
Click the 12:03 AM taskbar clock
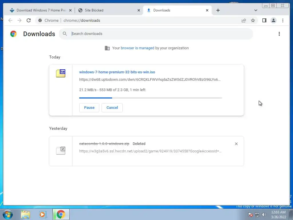[x=278, y=215]
